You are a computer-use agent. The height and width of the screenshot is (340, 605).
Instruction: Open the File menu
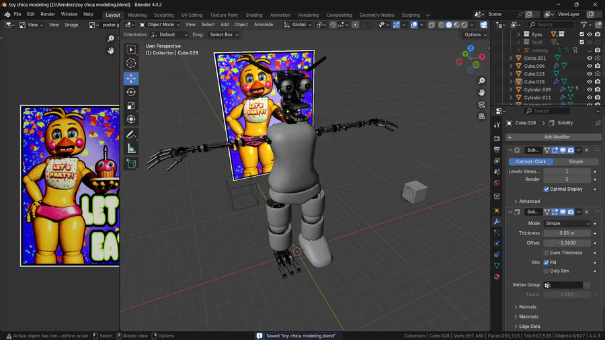point(17,14)
